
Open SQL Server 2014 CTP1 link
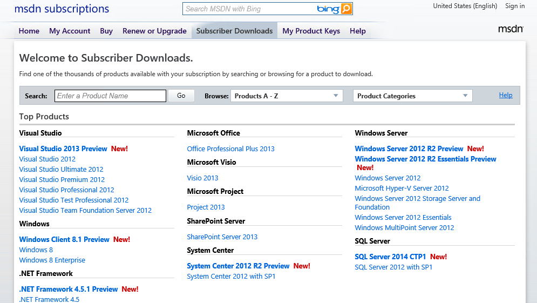[390, 257]
